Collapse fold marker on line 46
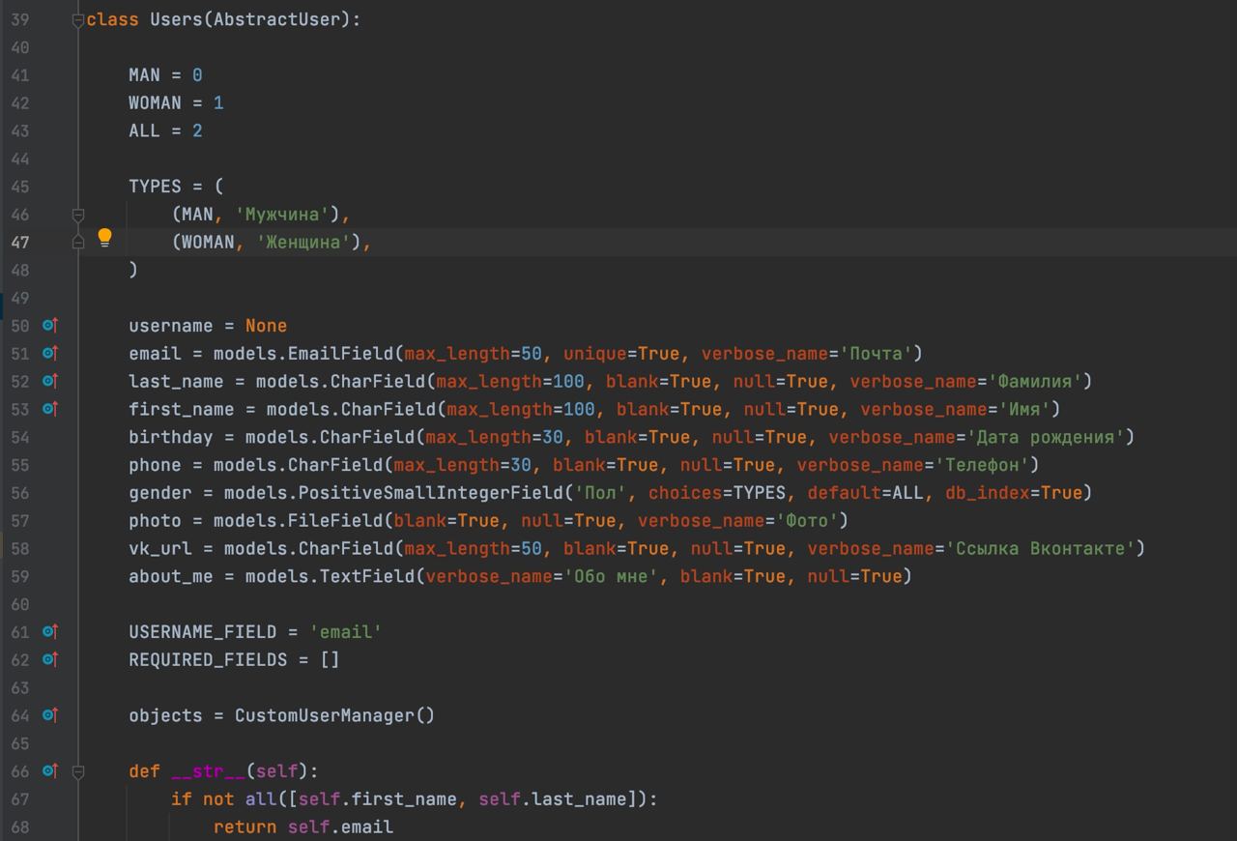 (x=78, y=215)
